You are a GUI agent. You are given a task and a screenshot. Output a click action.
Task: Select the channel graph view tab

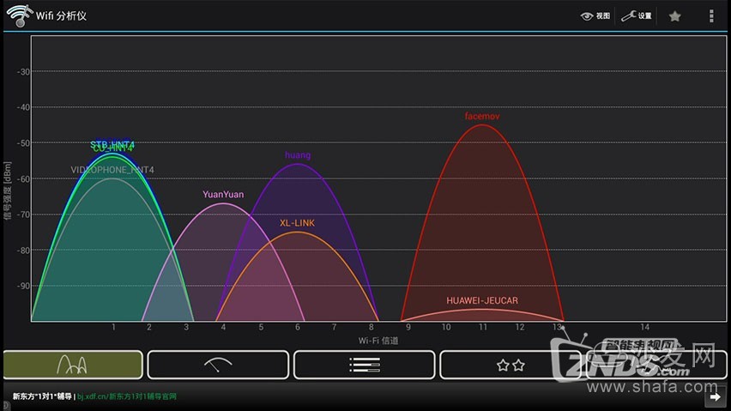pos(73,365)
